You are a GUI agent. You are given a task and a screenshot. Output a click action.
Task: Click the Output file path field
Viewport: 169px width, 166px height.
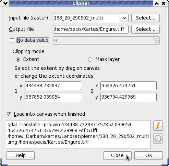(x=90, y=29)
